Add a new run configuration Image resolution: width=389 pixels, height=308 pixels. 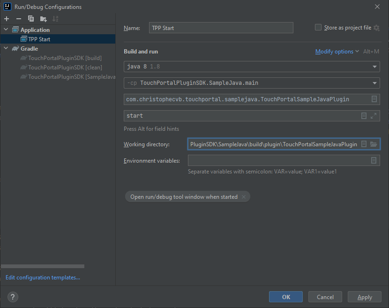point(6,19)
